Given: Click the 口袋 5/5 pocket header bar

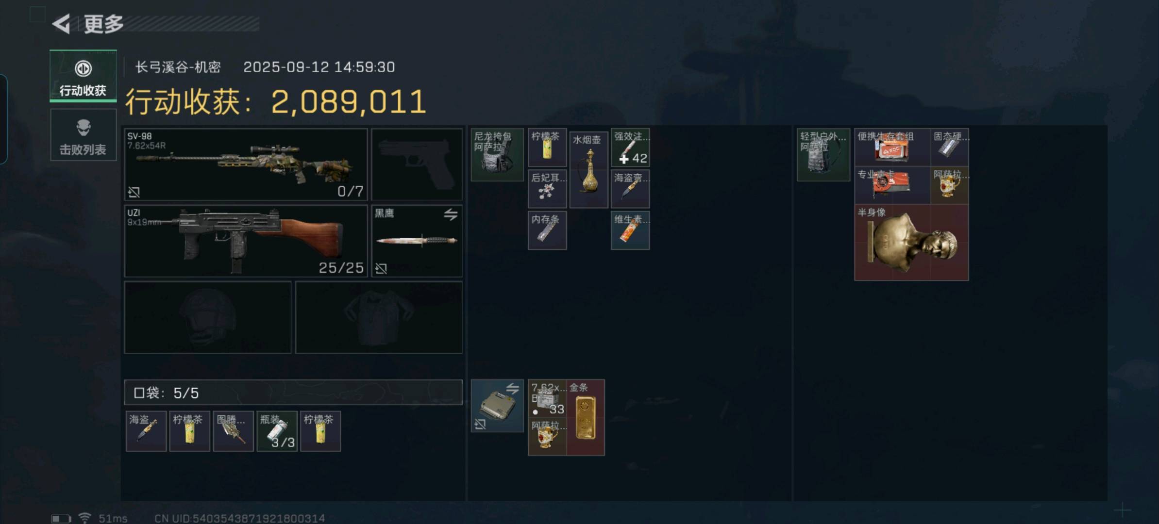Looking at the screenshot, I should (293, 393).
